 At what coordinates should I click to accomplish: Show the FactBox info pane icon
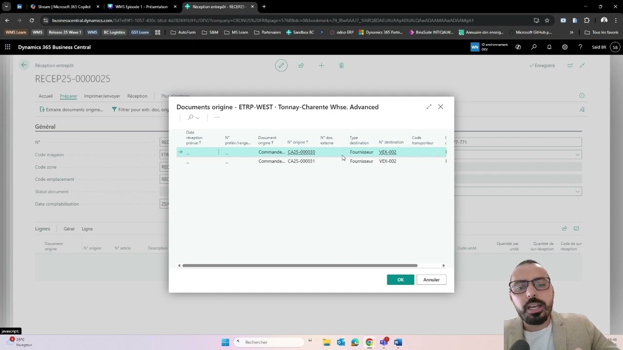click(x=582, y=96)
